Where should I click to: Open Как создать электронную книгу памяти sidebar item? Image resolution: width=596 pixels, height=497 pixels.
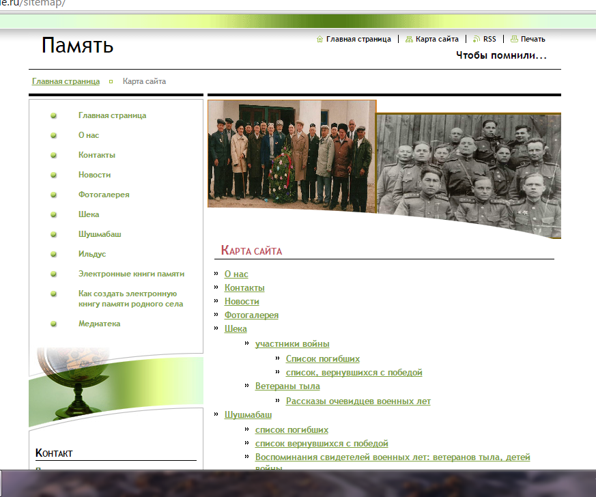(x=130, y=299)
